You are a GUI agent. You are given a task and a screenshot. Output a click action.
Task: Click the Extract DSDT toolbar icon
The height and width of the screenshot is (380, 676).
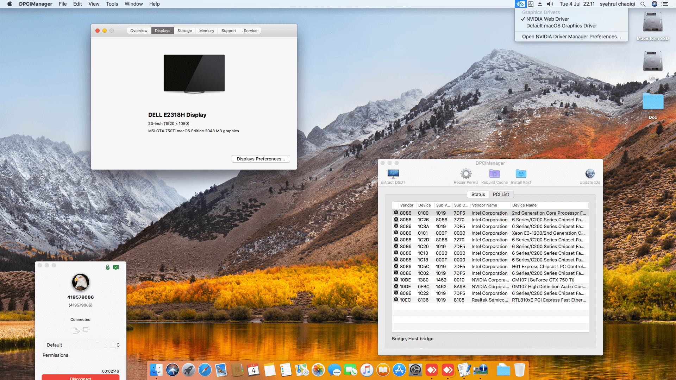(x=393, y=174)
